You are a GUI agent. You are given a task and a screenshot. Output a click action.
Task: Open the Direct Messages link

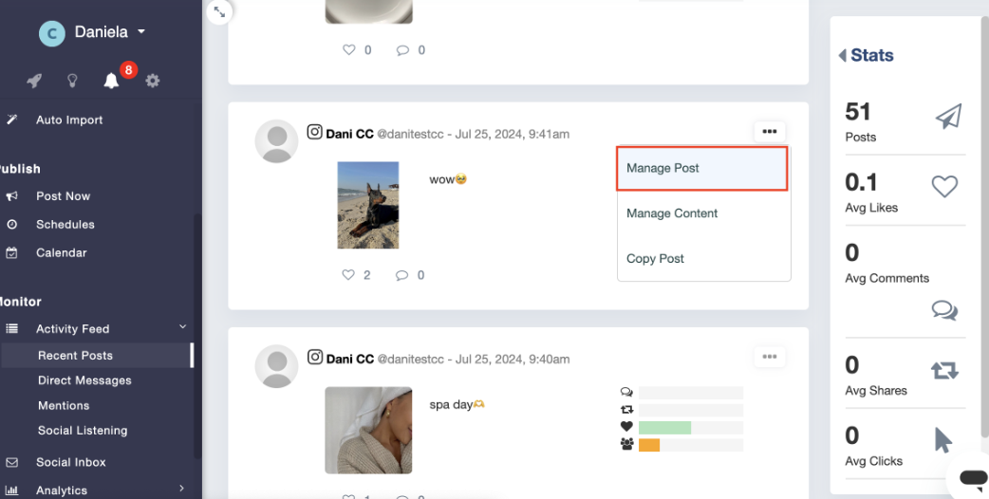point(84,380)
